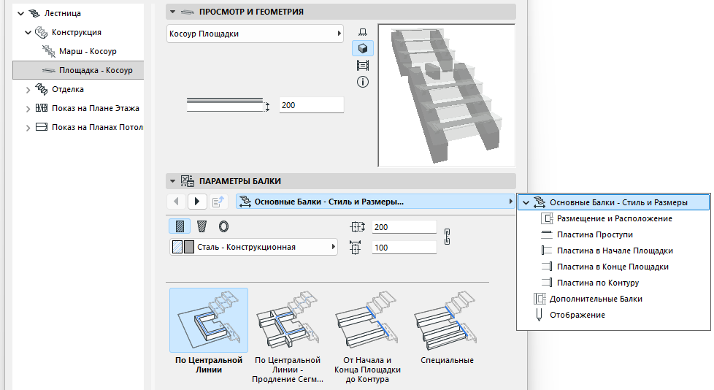714x390 pixels.
Task: Click the 3D stair preview image
Action: point(447,95)
